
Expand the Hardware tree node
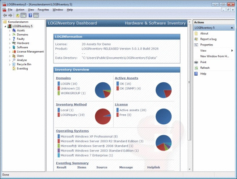pos(10,43)
